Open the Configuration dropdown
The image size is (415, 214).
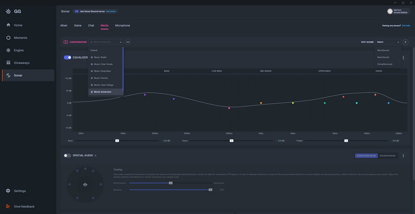point(106,42)
